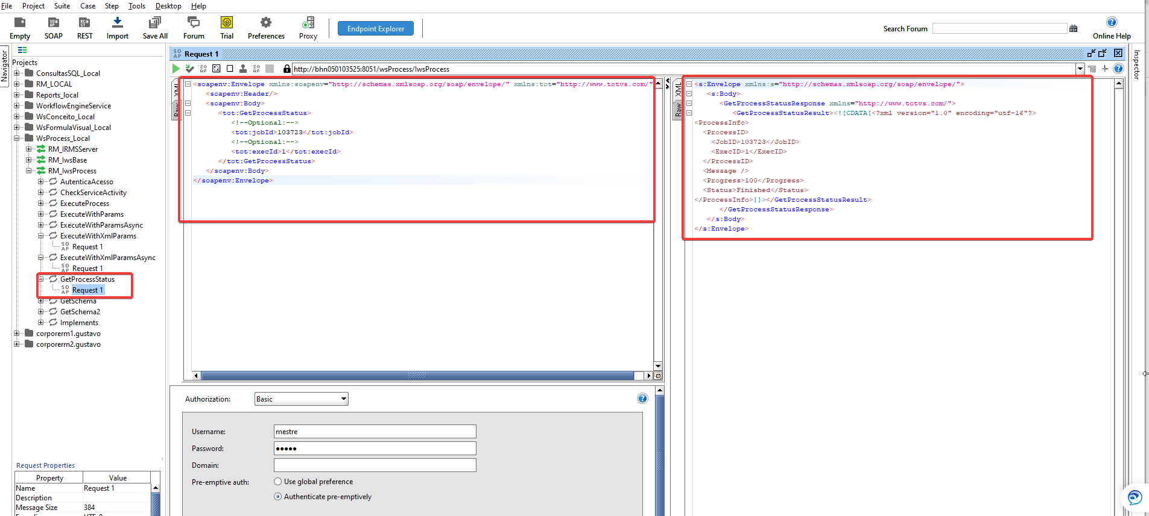Add request to TestCase icon
Image resolution: width=1149 pixels, height=516 pixels.
189,69
